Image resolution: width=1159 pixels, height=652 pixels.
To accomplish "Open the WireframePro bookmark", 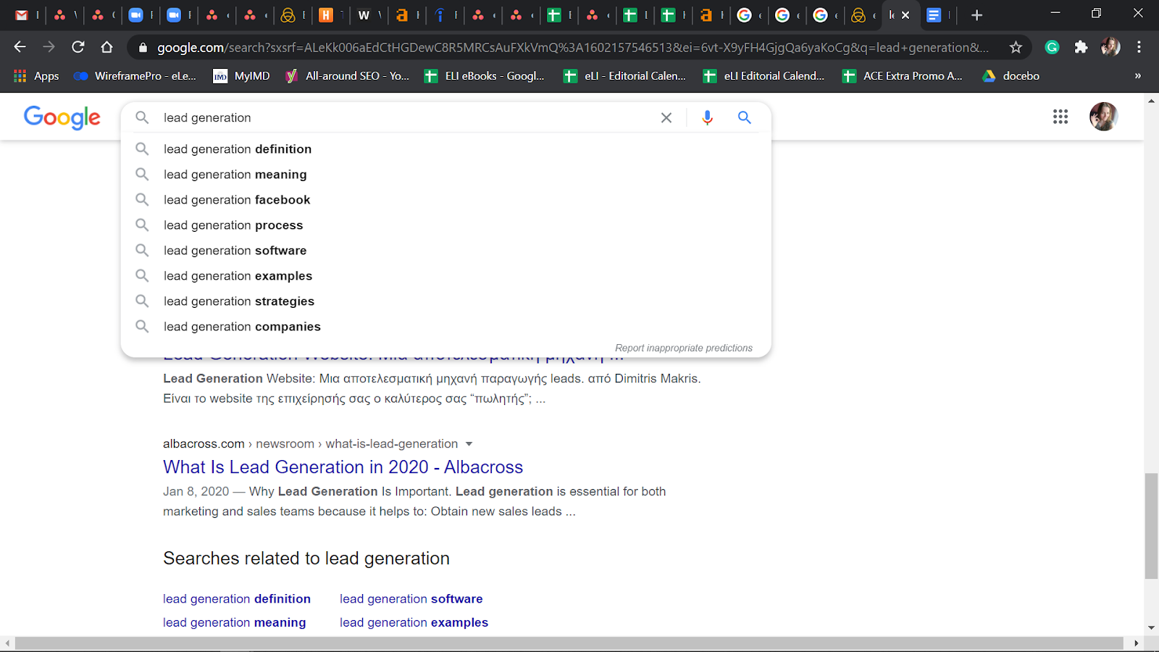I will pos(135,75).
